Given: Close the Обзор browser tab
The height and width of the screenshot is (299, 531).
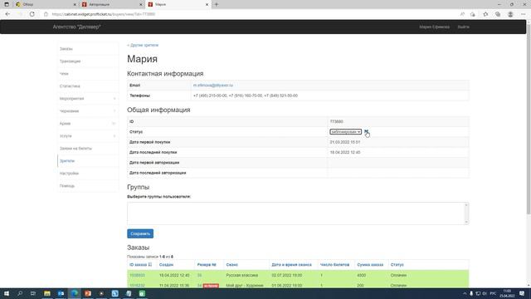Looking at the screenshot, I should 75,4.
